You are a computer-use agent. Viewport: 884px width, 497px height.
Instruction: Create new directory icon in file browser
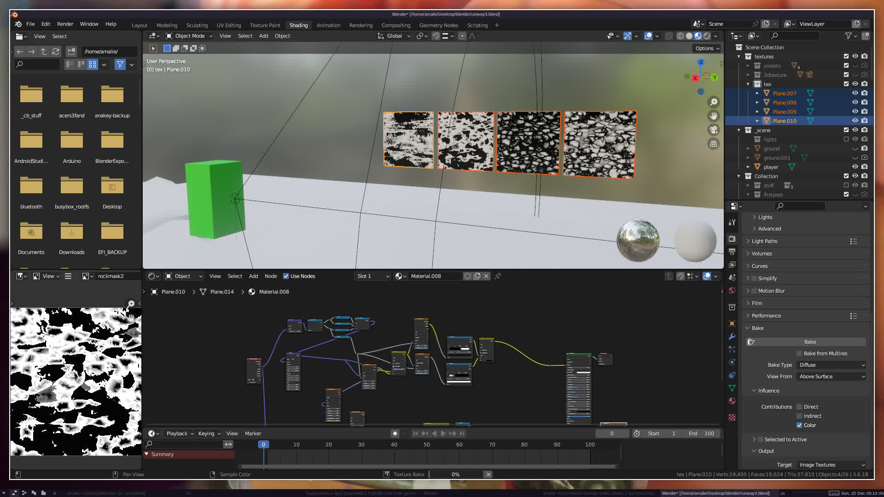pyautogui.click(x=71, y=52)
